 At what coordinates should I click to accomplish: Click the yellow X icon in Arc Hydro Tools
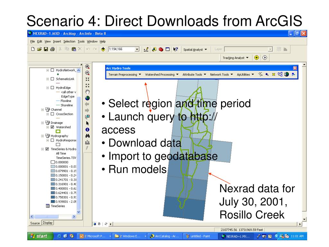pos(274,74)
